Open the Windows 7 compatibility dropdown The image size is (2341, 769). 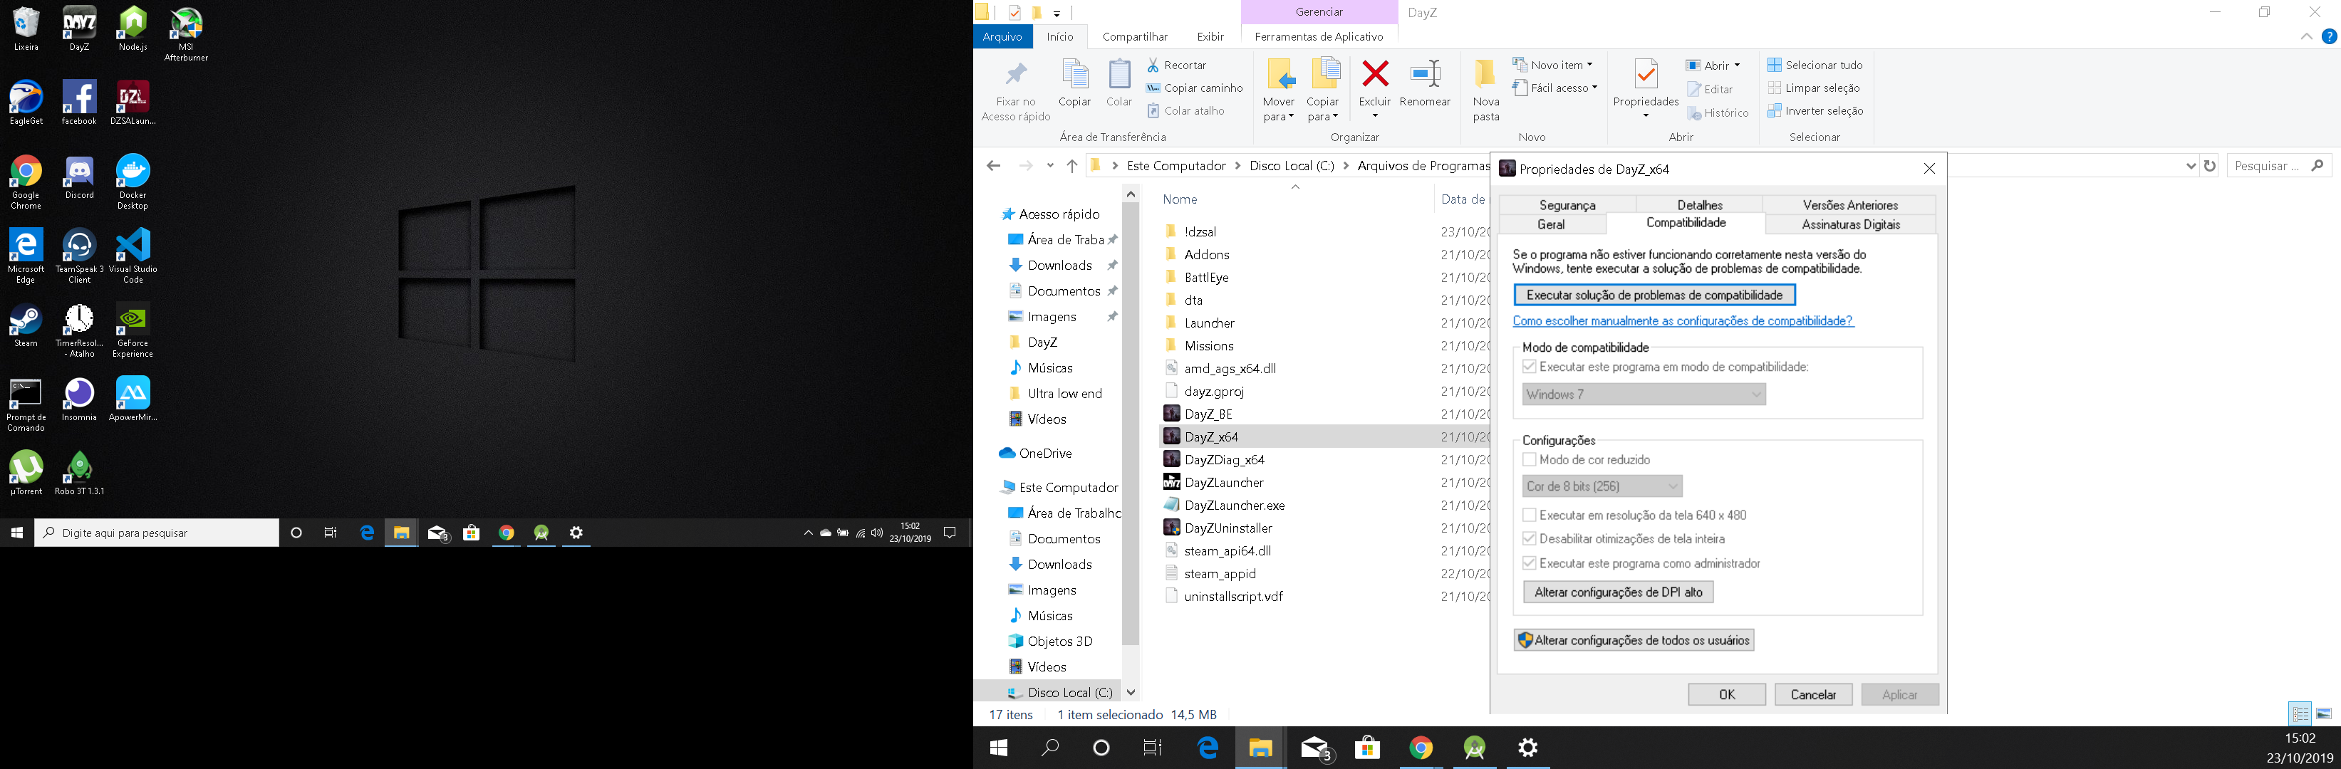pos(1644,394)
